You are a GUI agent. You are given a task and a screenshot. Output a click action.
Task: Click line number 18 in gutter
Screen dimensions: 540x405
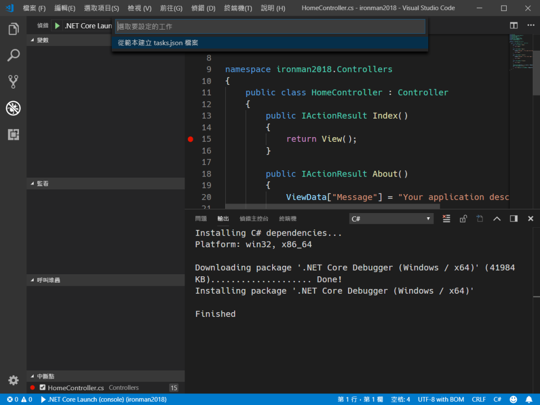coord(206,174)
